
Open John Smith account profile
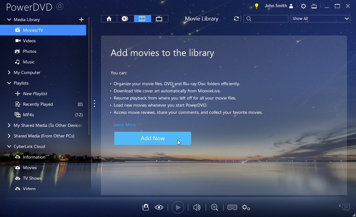[x=279, y=6]
